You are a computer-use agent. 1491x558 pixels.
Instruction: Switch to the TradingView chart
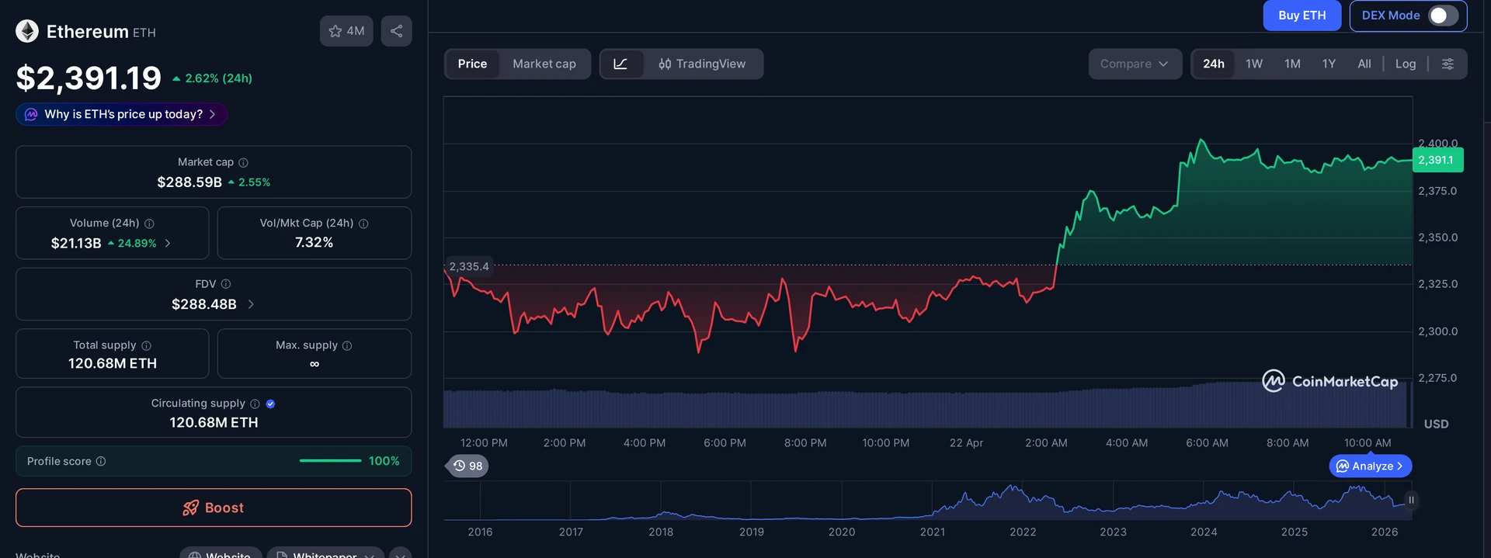click(702, 64)
